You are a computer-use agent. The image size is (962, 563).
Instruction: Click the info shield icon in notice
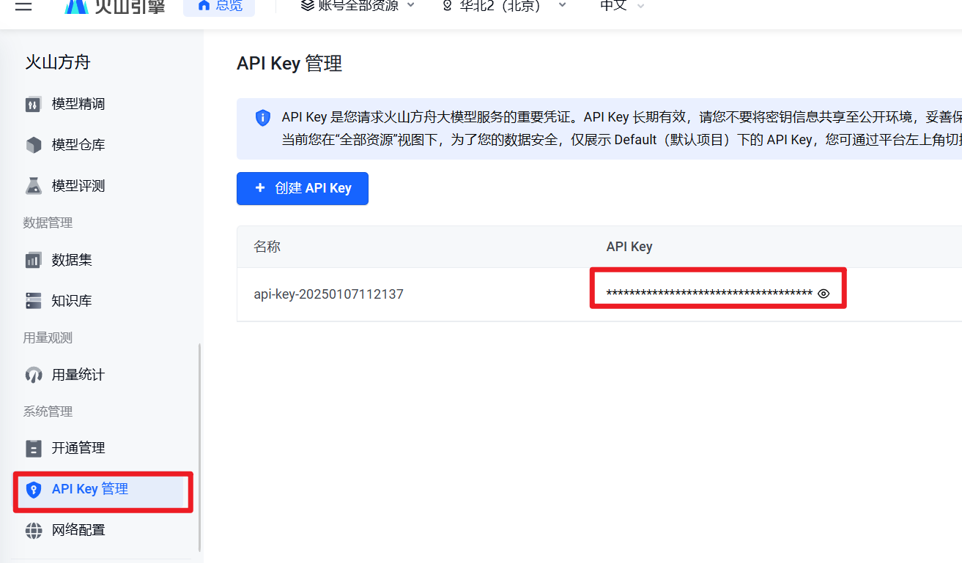263,118
